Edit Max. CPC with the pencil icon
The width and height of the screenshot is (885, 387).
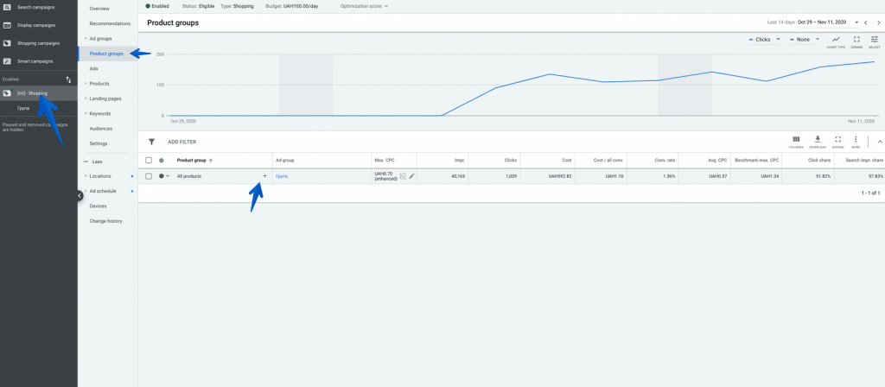412,176
